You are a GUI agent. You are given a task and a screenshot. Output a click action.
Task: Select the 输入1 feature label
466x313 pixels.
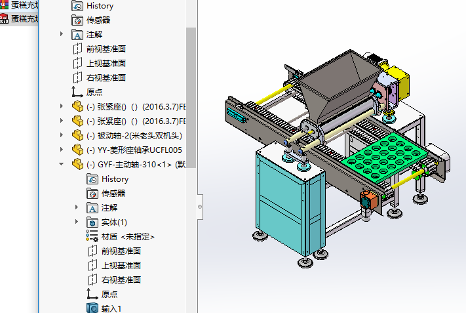[111, 308]
